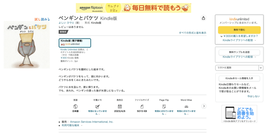Viewport: 274px width, 133px height.
Task: Expand Kindleライブラリへの配信 under free sample
Action: pos(239,57)
